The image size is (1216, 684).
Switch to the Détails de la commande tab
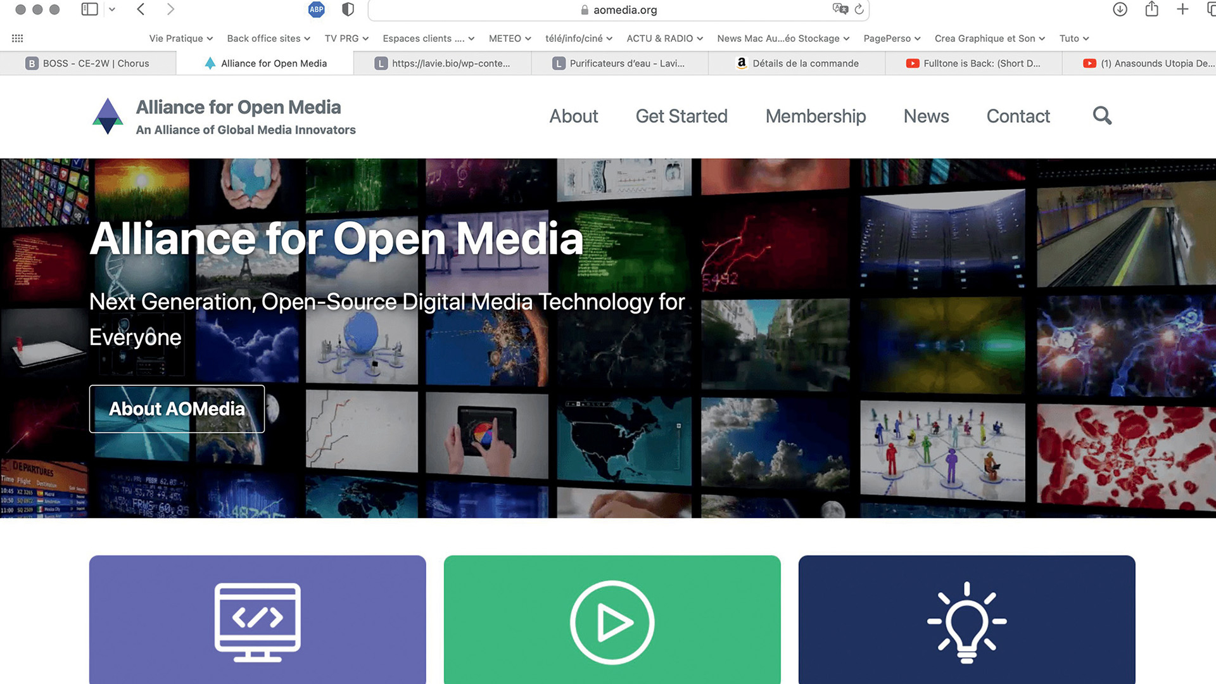click(804, 63)
